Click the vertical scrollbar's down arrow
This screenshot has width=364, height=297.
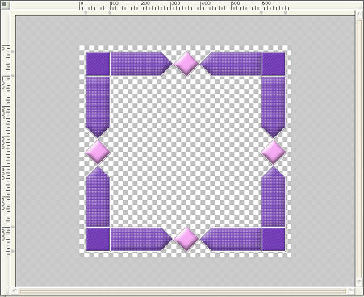pos(359,283)
